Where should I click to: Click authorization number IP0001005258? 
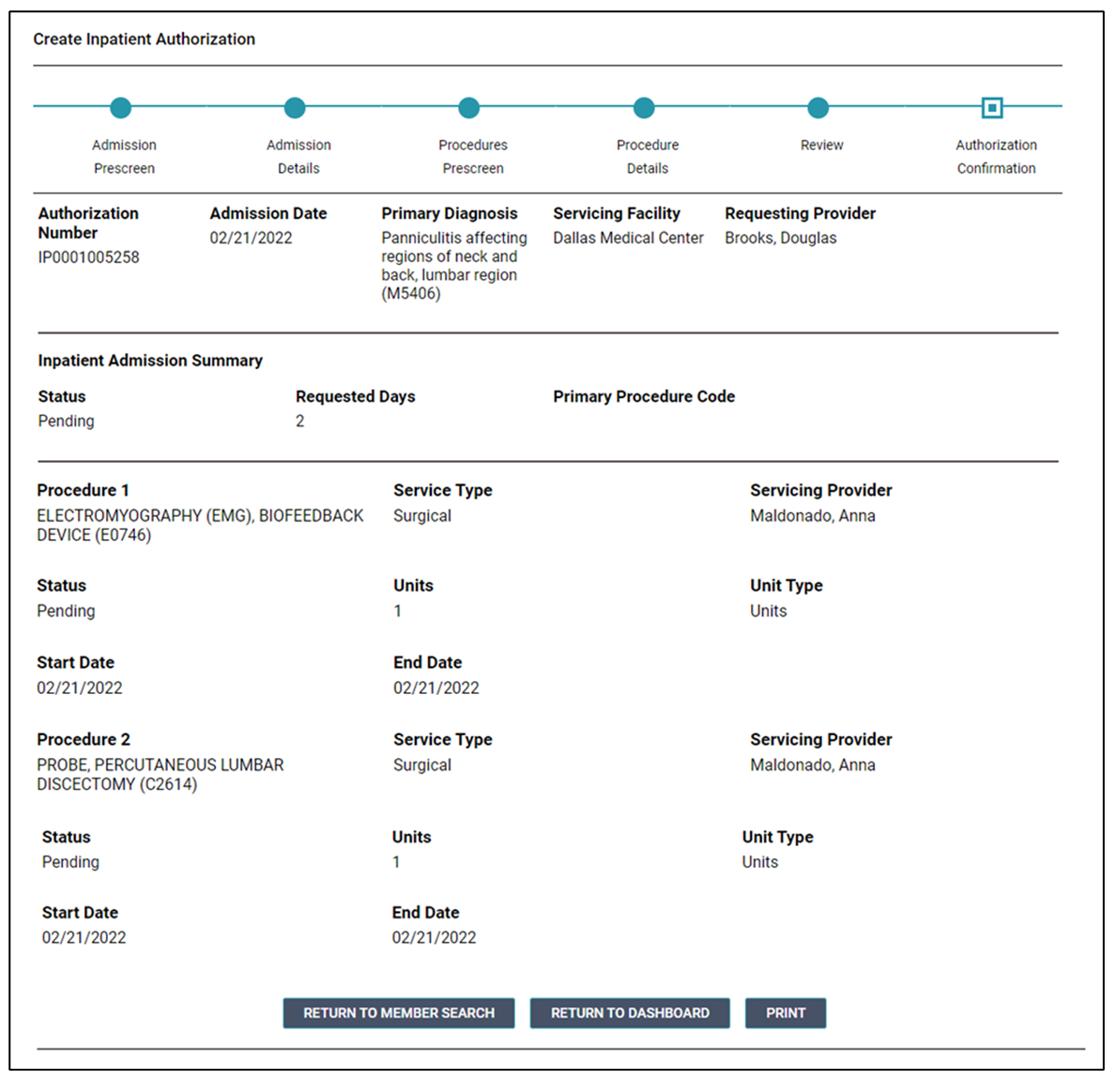tap(89, 257)
